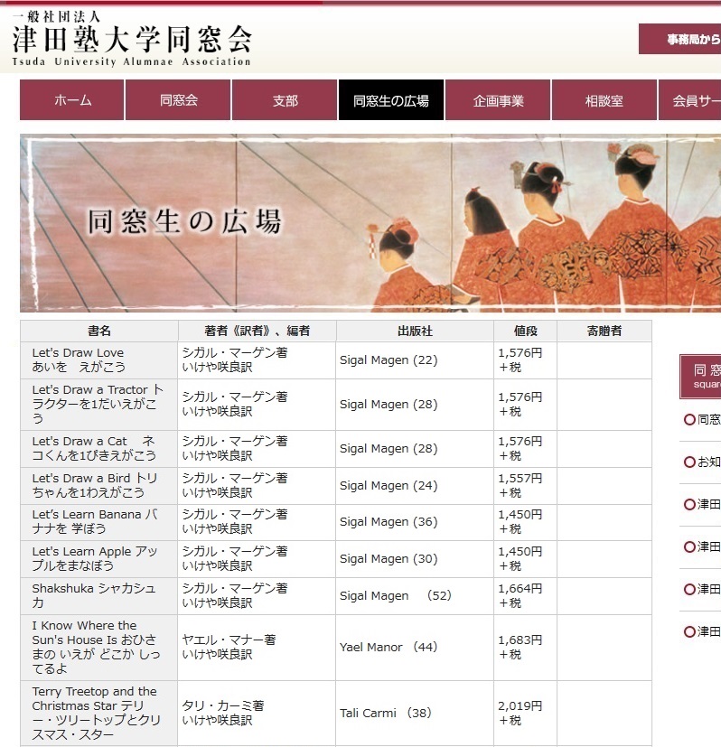Select the Let's Draw a Cat title cell
This screenshot has width=721, height=747.
tap(99, 449)
